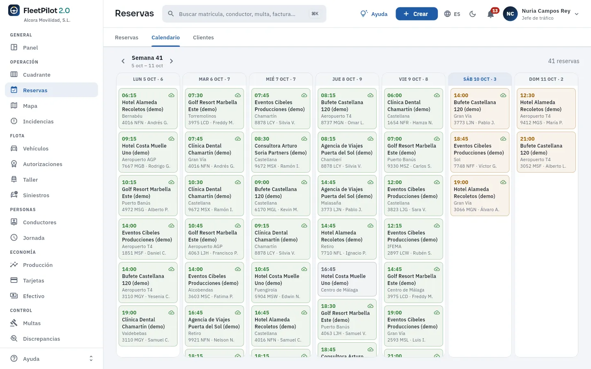This screenshot has height=369, width=591.
Task: Open Taller in the sidebar
Action: [51, 180]
